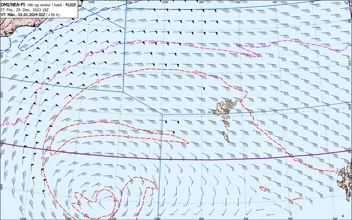Click the '8W' longitude label along the bottom edge

[x=201, y=219]
